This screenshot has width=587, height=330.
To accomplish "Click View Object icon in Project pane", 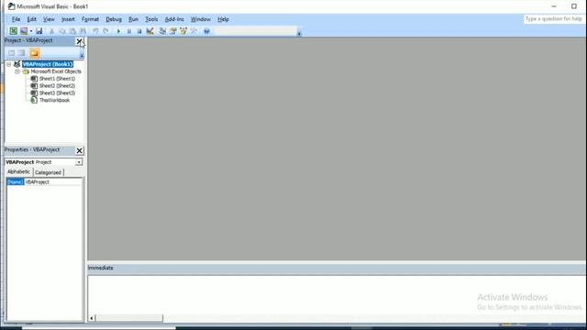I will click(22, 53).
